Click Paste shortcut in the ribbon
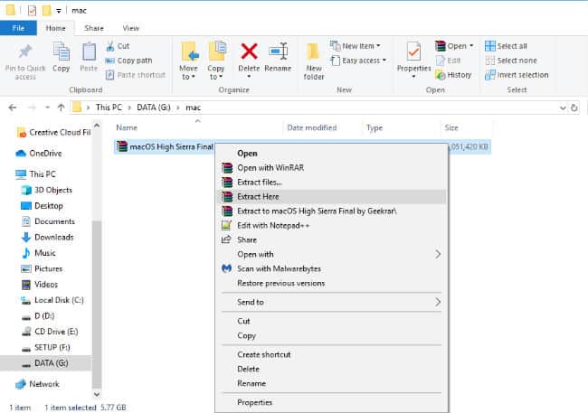 point(136,75)
